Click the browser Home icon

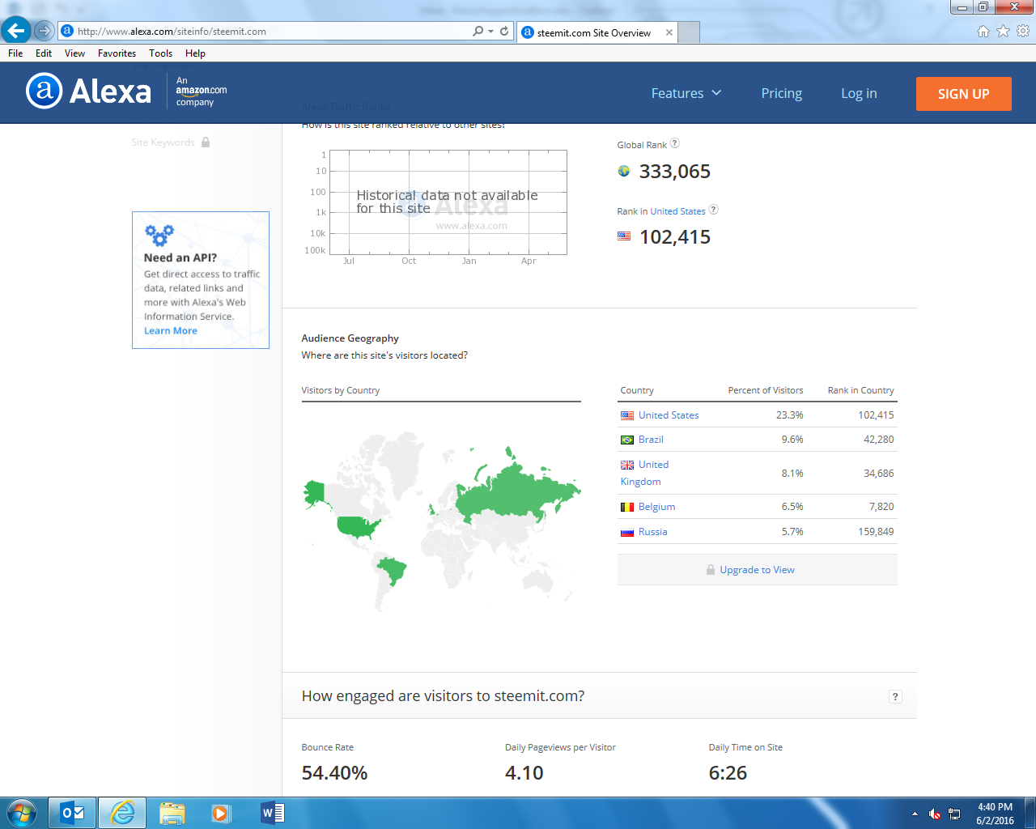pos(983,31)
